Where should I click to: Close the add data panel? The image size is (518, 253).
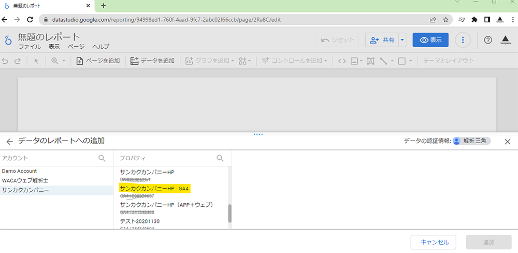[x=508, y=142]
